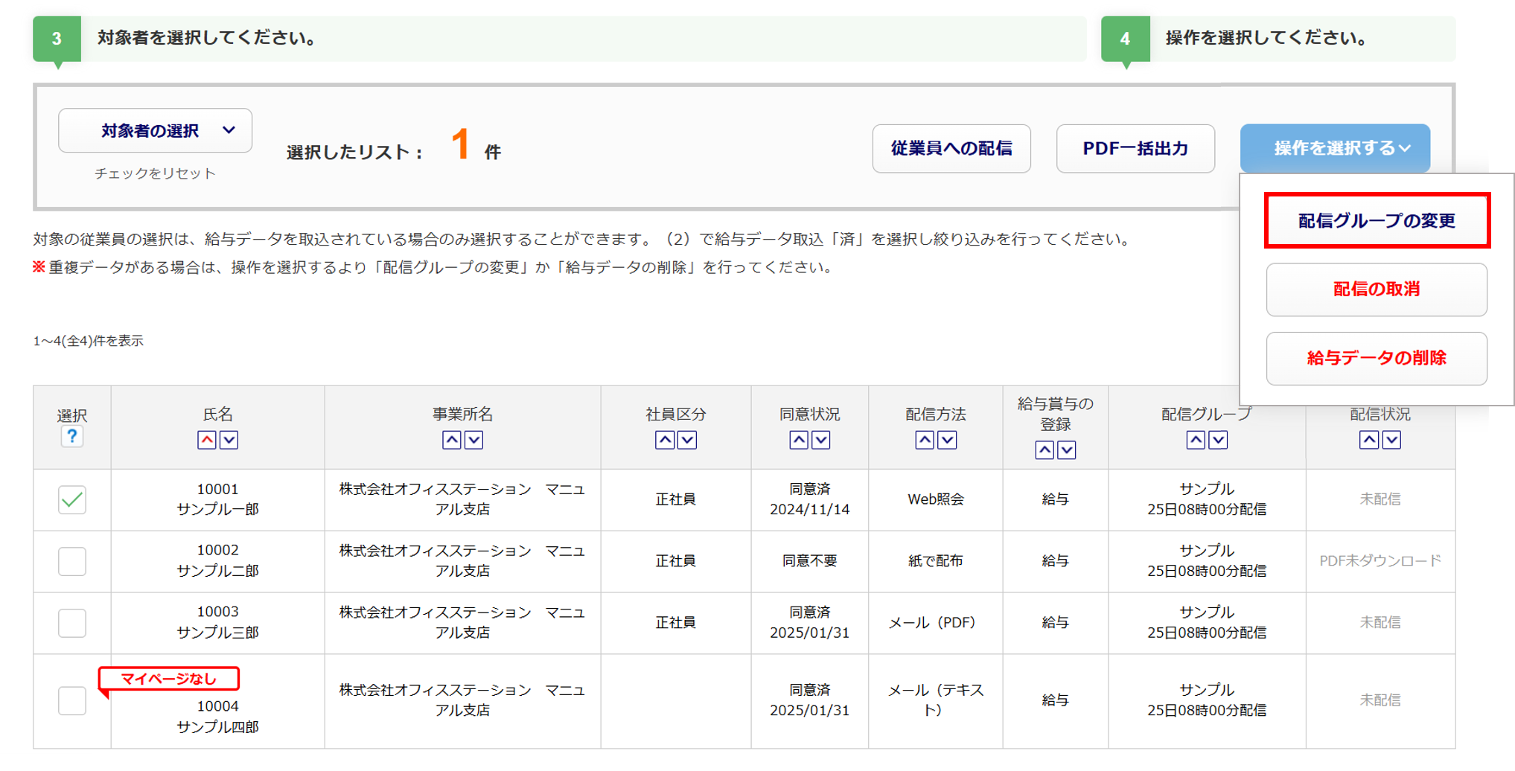Collapse the 操作を選択する dropdown

pos(1334,148)
